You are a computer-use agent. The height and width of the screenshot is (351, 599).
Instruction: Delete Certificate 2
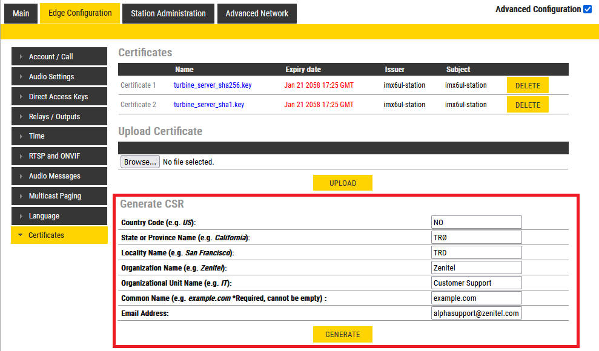click(x=528, y=105)
